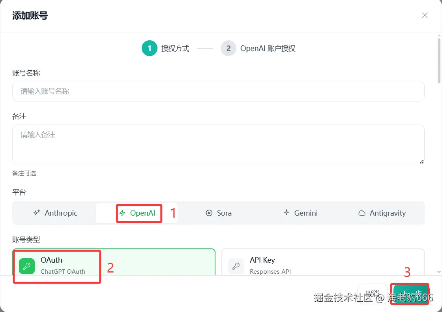Click the 平台 label

point(19,192)
